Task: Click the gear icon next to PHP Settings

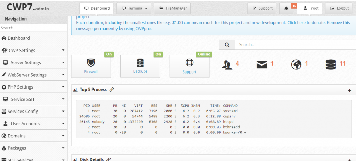Action: (4, 87)
